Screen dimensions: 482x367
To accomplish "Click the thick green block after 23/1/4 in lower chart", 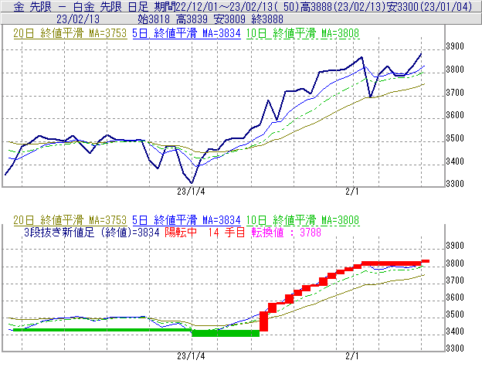I will click(x=226, y=333).
